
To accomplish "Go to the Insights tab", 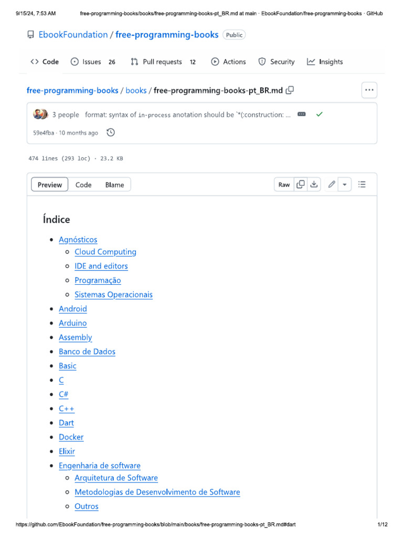I will [325, 62].
